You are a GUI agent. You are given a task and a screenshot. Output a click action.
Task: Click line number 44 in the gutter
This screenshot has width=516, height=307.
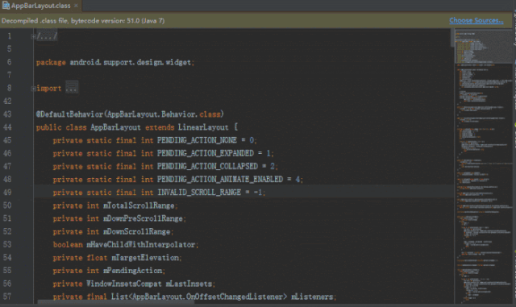coord(7,127)
